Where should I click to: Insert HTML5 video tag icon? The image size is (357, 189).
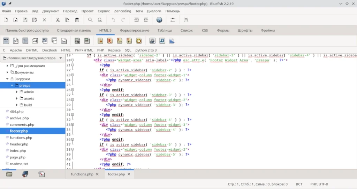(x=152, y=41)
